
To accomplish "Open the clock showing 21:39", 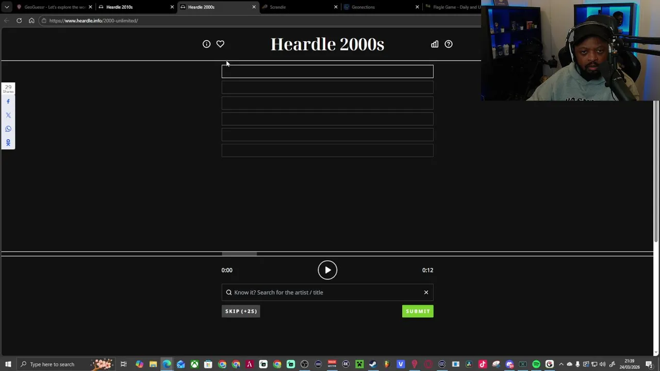I will (x=629, y=364).
